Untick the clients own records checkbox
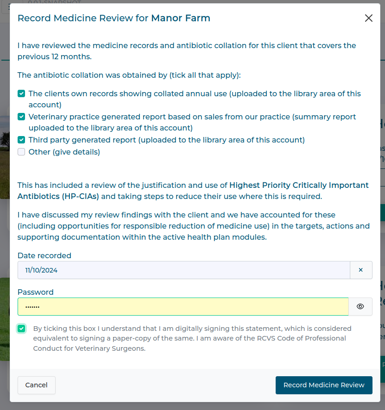This screenshot has width=385, height=410. coord(21,93)
